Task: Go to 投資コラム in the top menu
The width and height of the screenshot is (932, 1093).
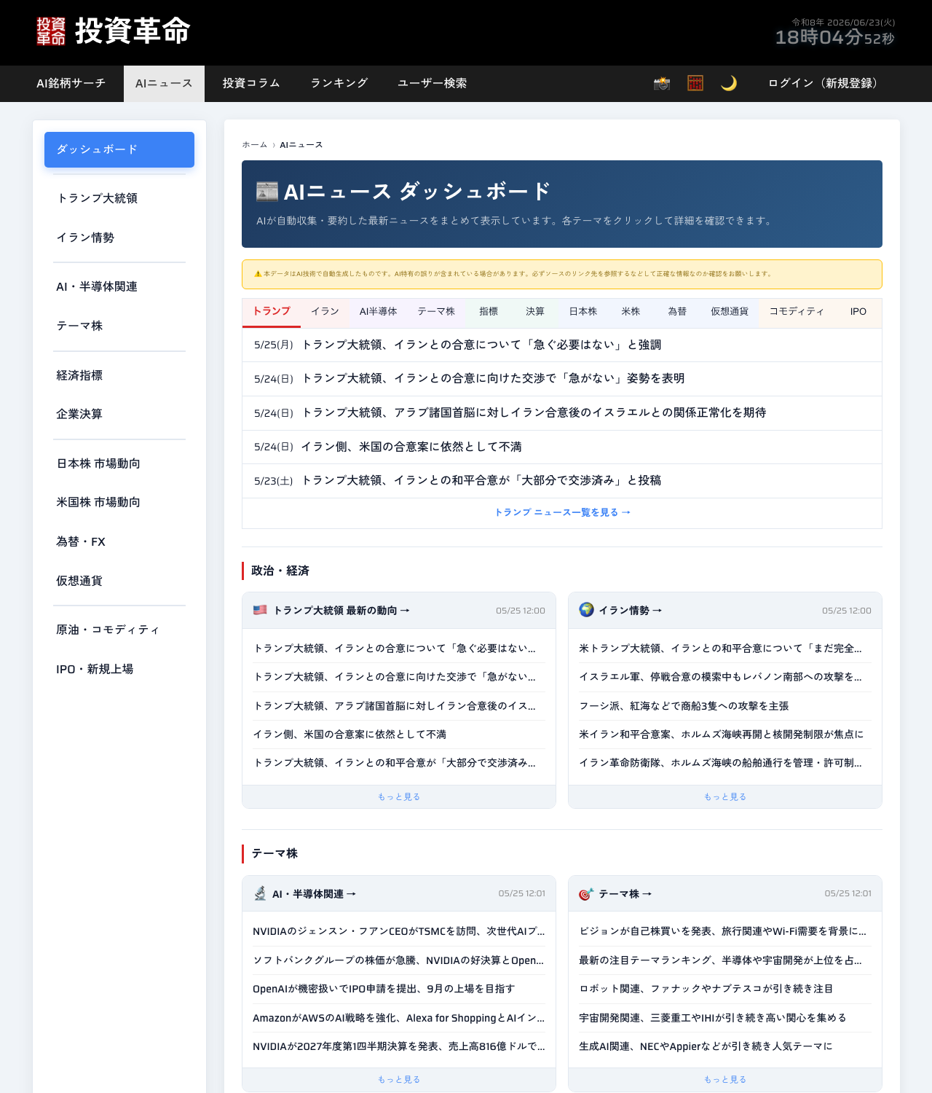Action: (251, 83)
